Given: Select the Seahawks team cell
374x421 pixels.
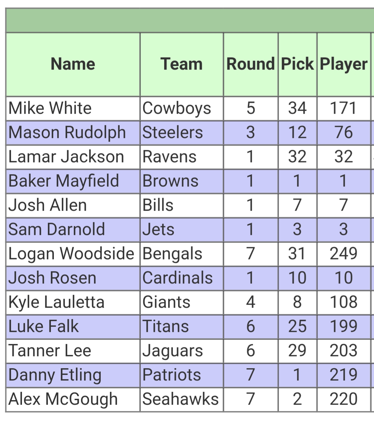Looking at the screenshot, I should point(181,399).
